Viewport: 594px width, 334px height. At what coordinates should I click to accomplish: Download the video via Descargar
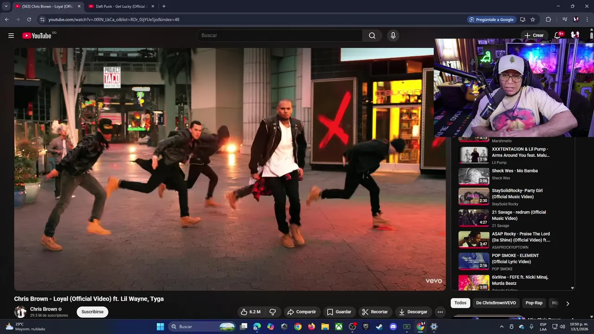[413, 312]
